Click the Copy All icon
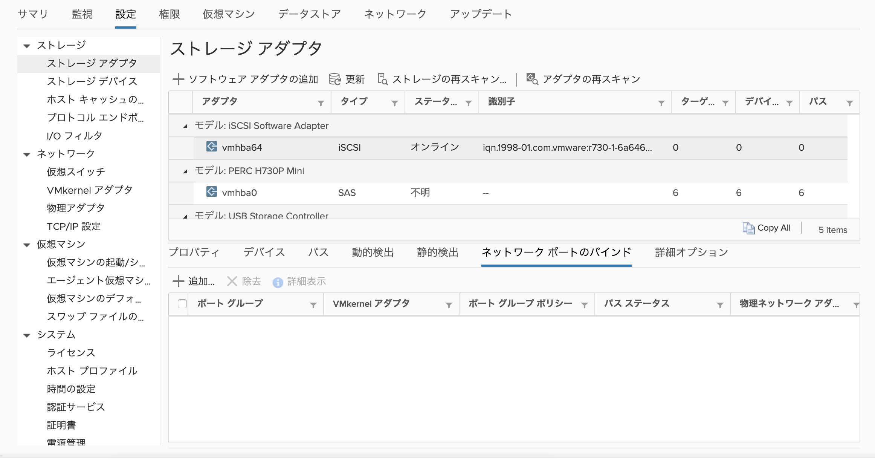Viewport: 875px width, 459px height. [x=748, y=228]
